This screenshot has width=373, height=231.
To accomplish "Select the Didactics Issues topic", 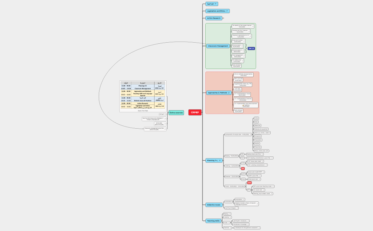I will click(x=214, y=205).
